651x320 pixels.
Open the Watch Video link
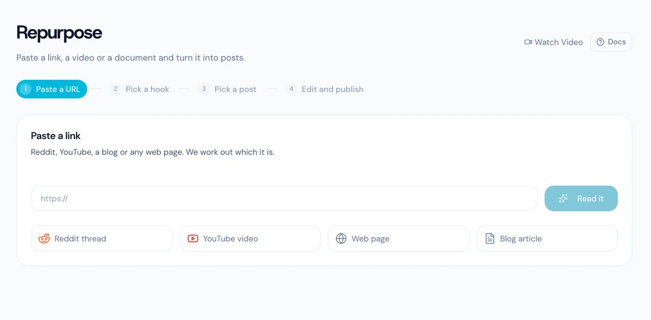click(x=553, y=42)
